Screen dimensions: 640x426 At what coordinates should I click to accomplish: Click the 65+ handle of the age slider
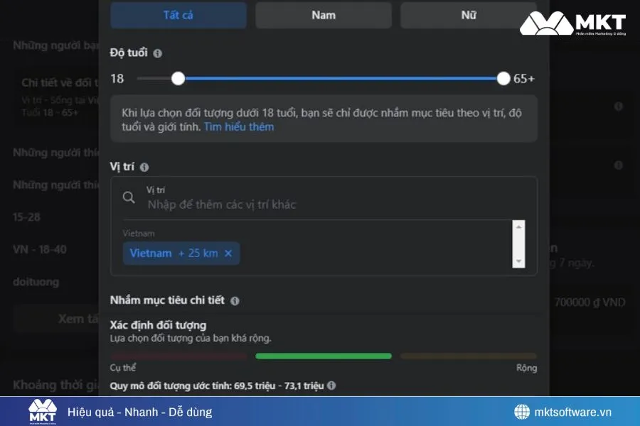coord(503,78)
